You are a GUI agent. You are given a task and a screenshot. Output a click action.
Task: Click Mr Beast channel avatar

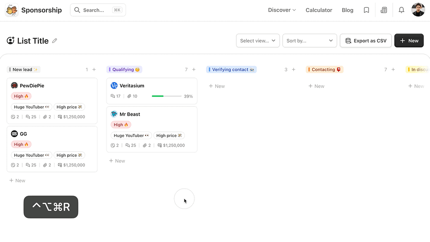(114, 114)
